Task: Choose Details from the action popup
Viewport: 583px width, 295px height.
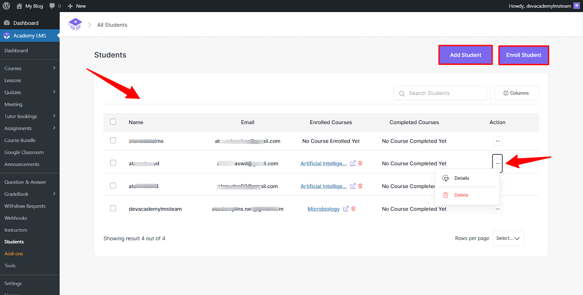Action: click(x=461, y=178)
